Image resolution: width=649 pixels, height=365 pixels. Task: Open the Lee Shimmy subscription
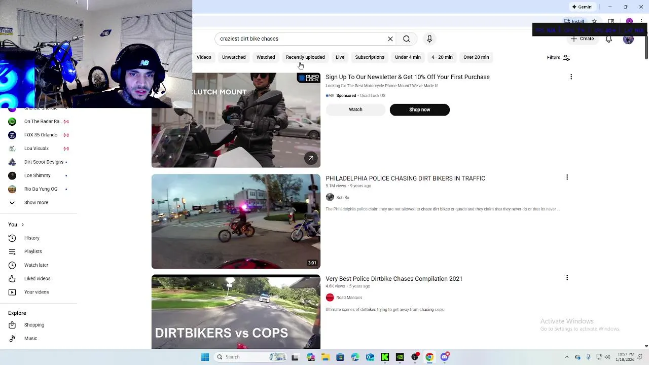click(39, 175)
